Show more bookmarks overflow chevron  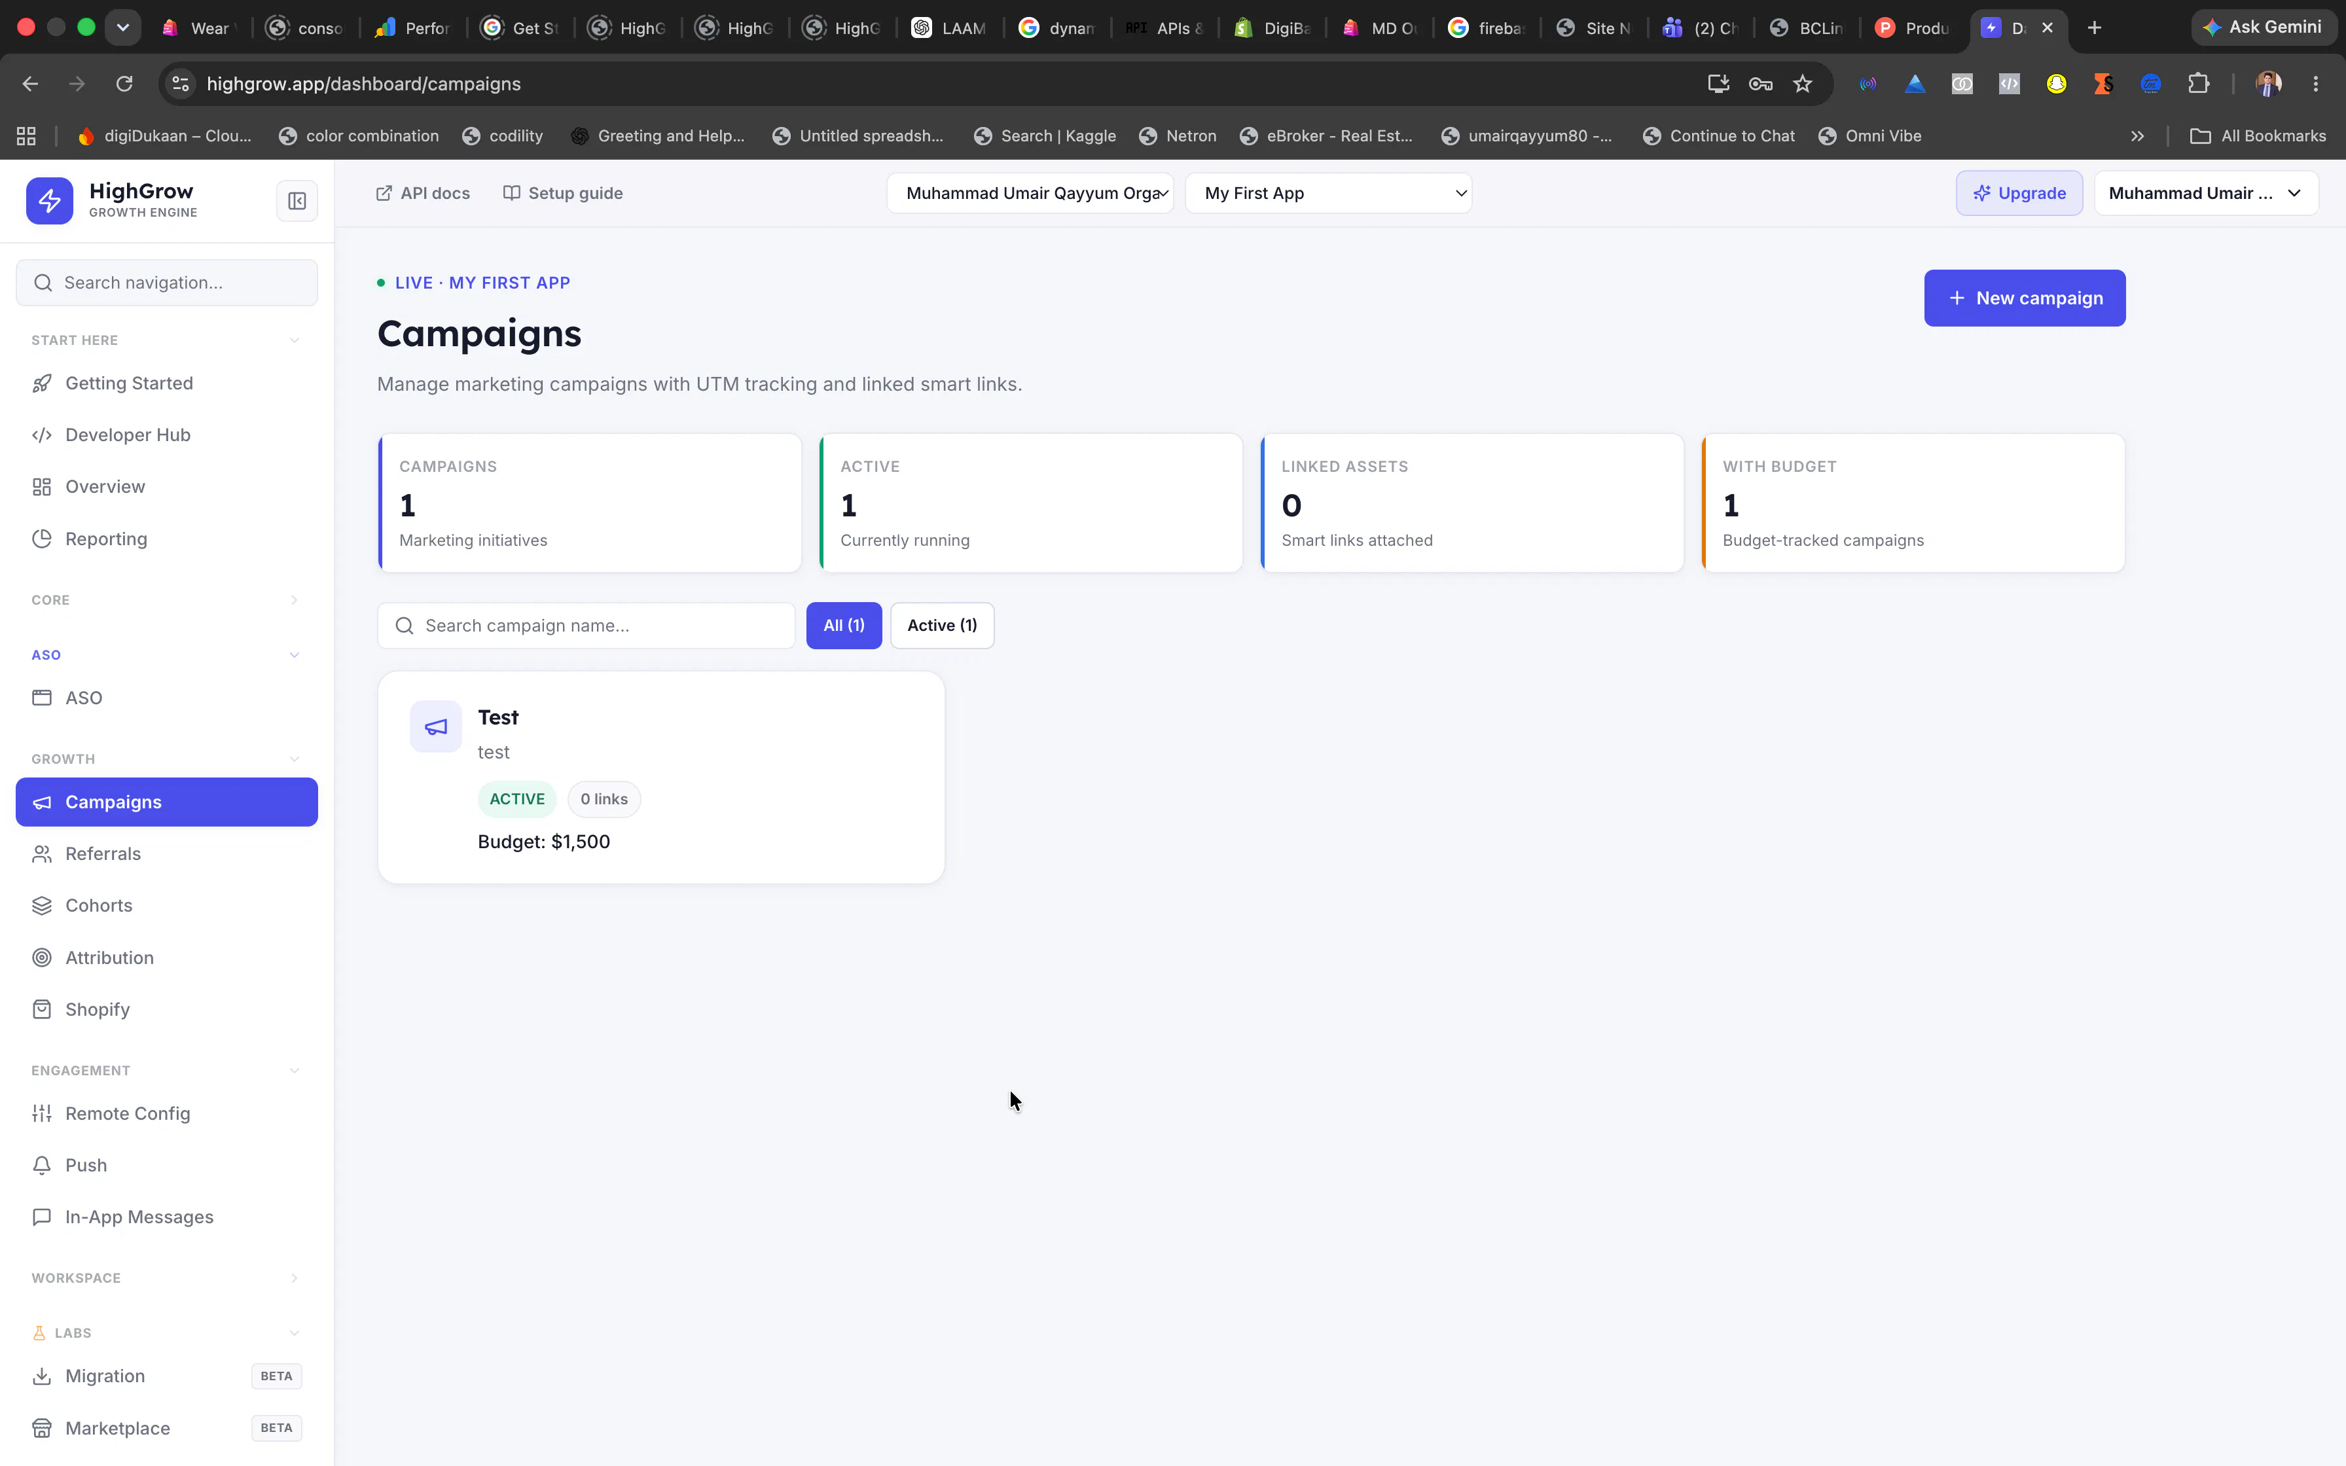(x=2137, y=135)
